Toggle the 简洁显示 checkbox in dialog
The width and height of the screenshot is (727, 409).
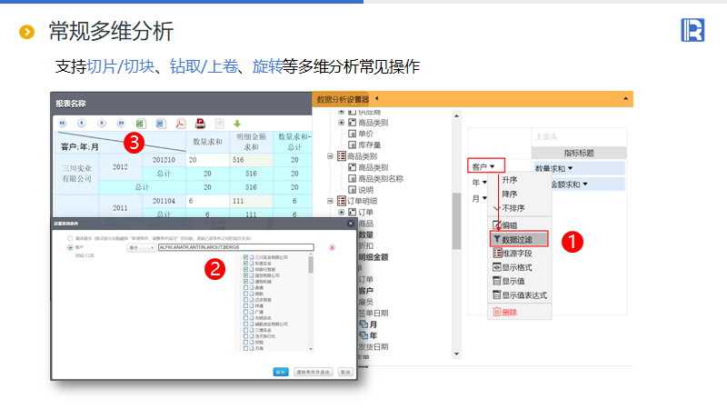(70, 238)
